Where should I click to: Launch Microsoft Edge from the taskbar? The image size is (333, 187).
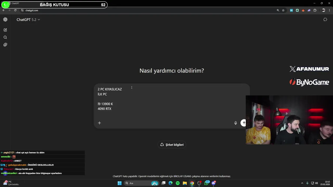pos(170,183)
